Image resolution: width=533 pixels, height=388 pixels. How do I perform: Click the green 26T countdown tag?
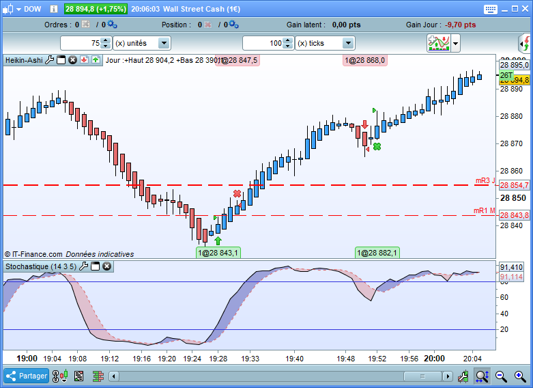(506, 75)
